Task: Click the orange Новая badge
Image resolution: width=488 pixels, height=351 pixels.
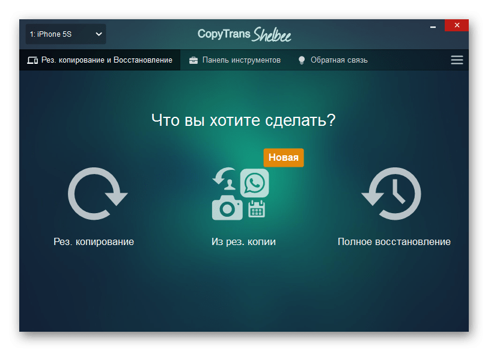Action: pyautogui.click(x=283, y=158)
